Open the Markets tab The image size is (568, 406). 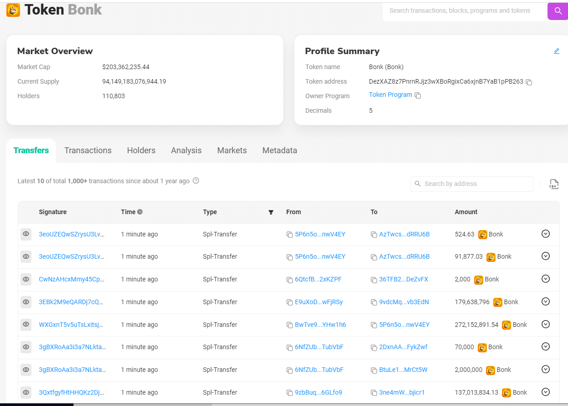tap(232, 150)
